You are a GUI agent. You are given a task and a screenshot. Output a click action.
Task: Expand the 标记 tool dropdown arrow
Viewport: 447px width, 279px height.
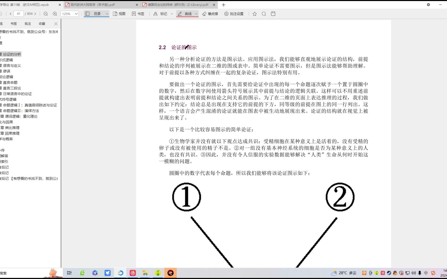tap(172, 14)
